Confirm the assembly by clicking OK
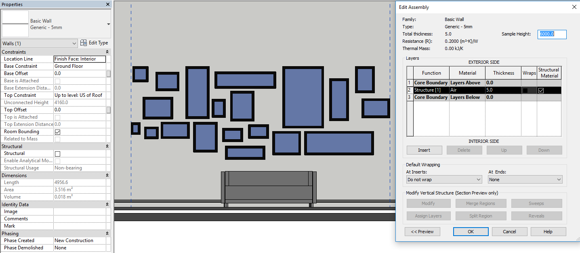 point(470,231)
